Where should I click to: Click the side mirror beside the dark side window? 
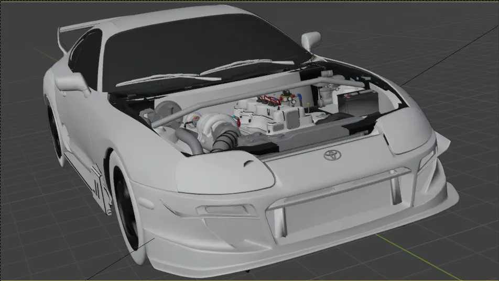click(x=72, y=84)
